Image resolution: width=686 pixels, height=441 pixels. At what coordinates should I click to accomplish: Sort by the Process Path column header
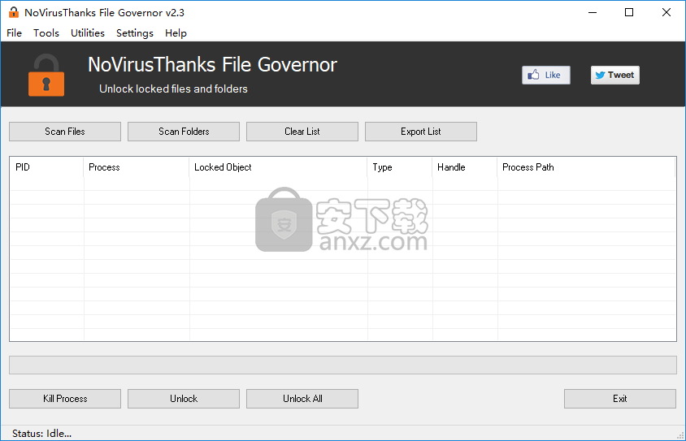[x=586, y=167]
